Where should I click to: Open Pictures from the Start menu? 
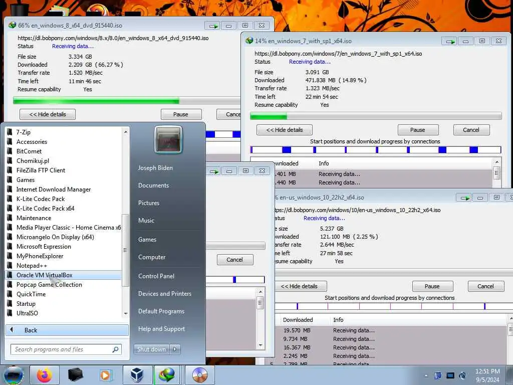pos(148,203)
